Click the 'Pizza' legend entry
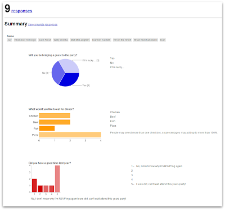 [113, 126]
